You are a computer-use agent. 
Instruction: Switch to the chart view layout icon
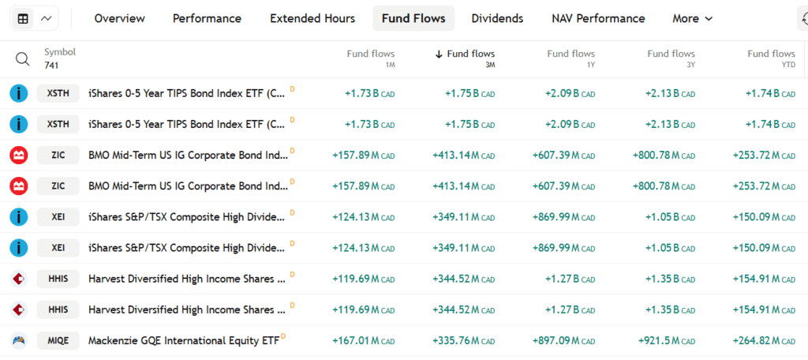47,18
